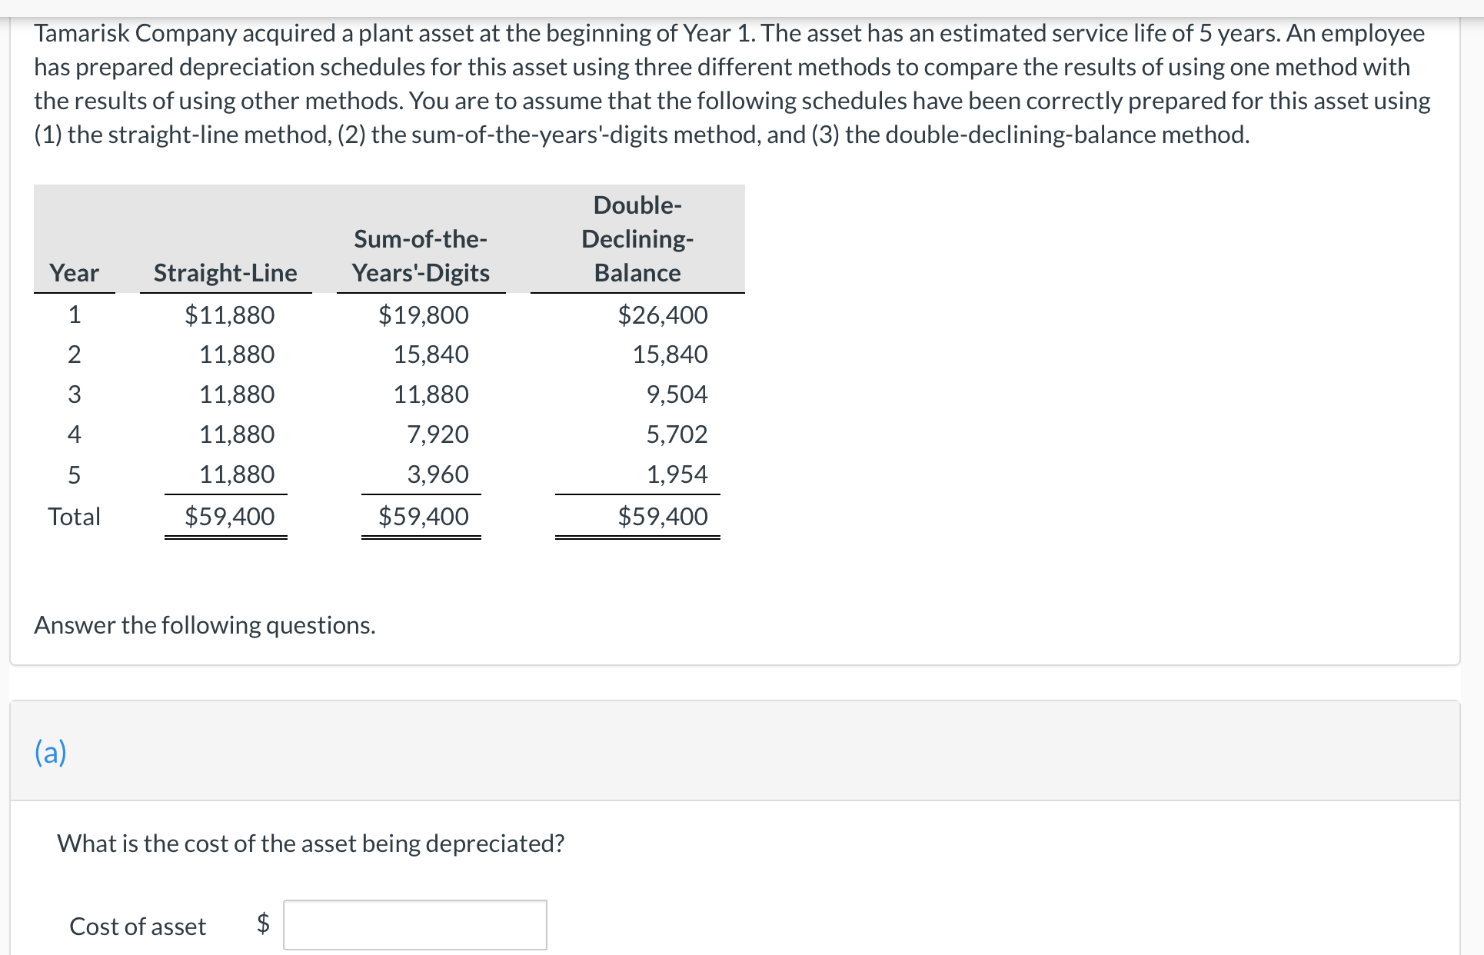Click the Double-Declining-Balance column header

coord(636,239)
